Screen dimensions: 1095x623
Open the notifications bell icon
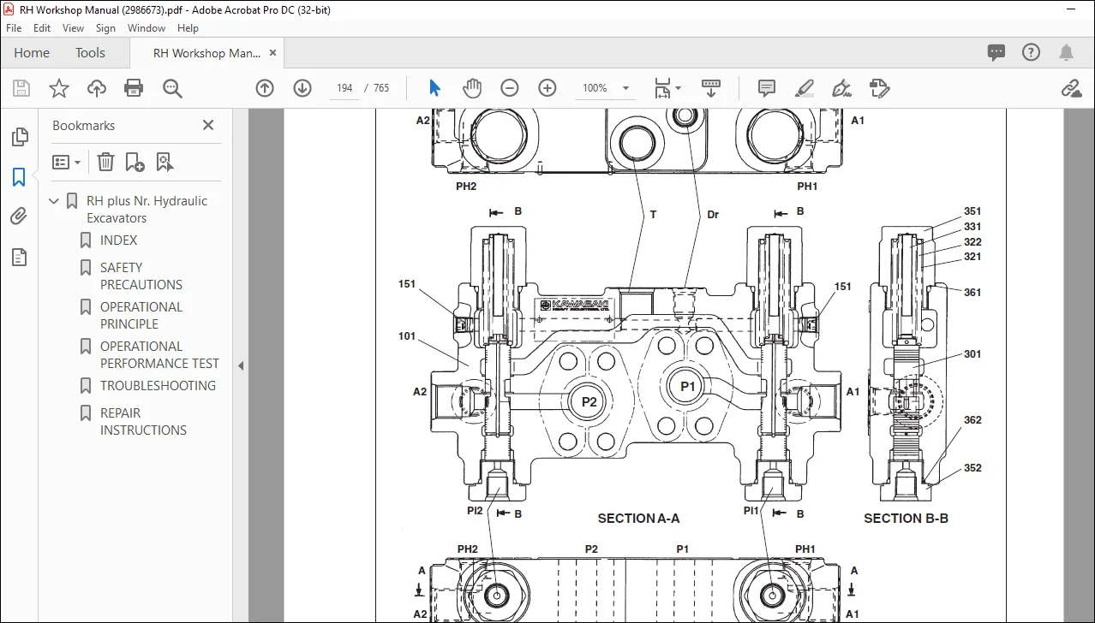(x=1066, y=53)
